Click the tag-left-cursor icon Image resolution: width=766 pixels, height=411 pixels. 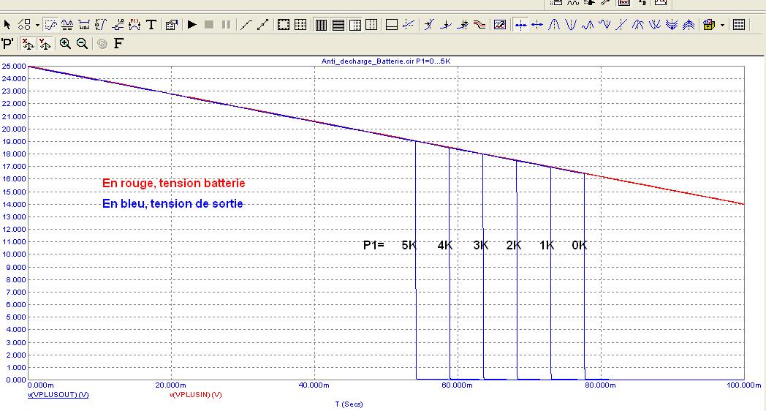[x=429, y=24]
